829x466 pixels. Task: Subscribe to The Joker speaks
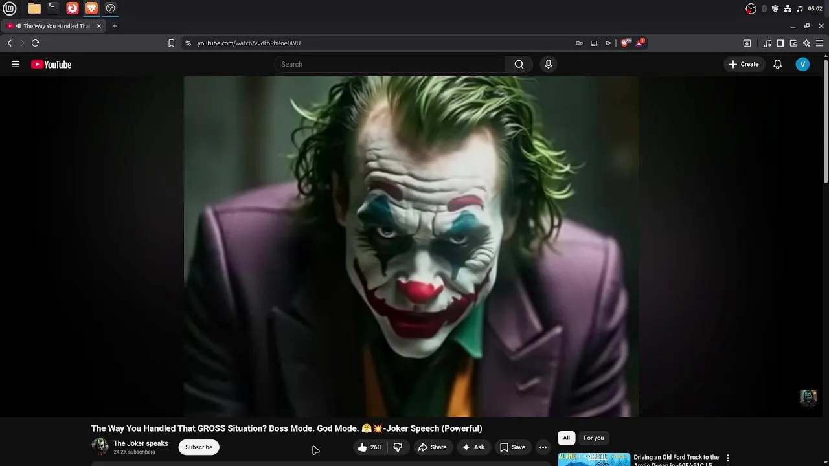pyautogui.click(x=199, y=447)
